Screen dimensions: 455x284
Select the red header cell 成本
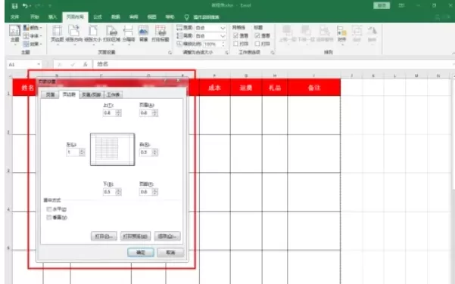(215, 88)
